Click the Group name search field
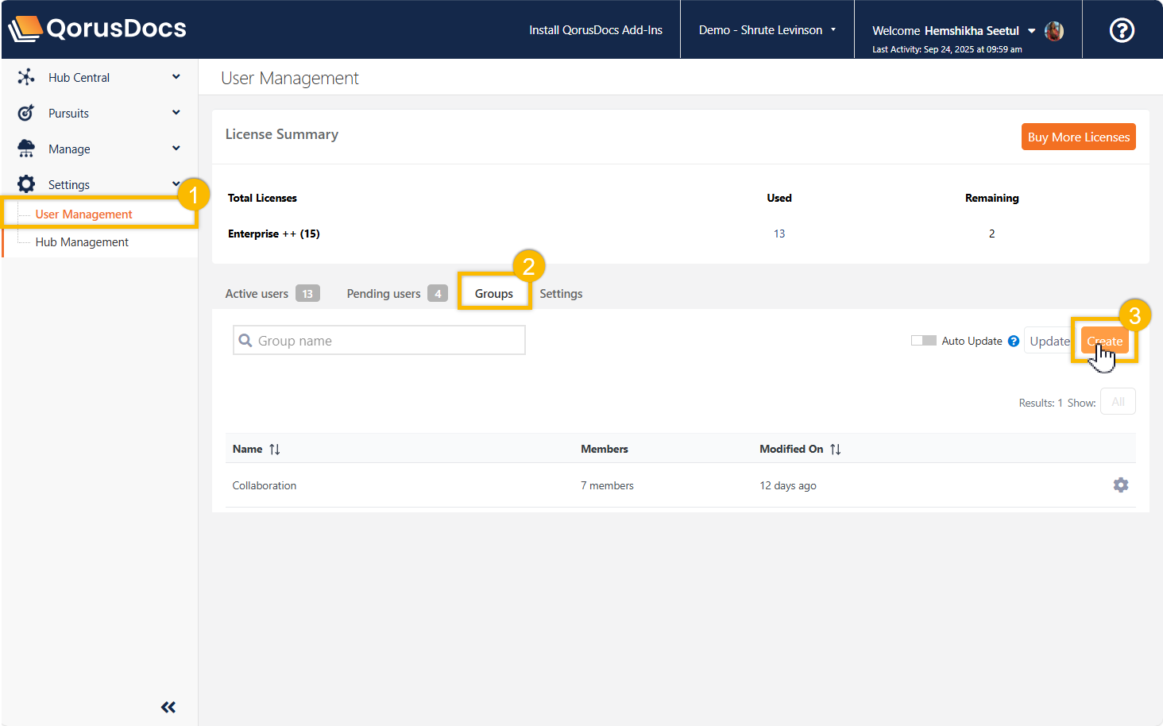Screen dimensions: 1163x726 [379, 341]
